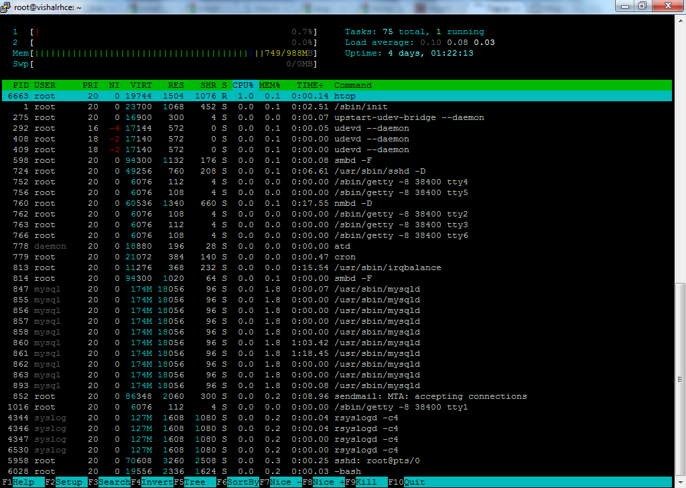This screenshot has width=686, height=488.
Task: Click F7 Nice - to lower niceness
Action: point(281,482)
